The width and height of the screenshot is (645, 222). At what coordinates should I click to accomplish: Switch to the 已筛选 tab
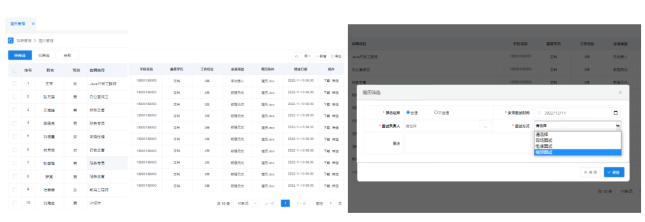44,55
